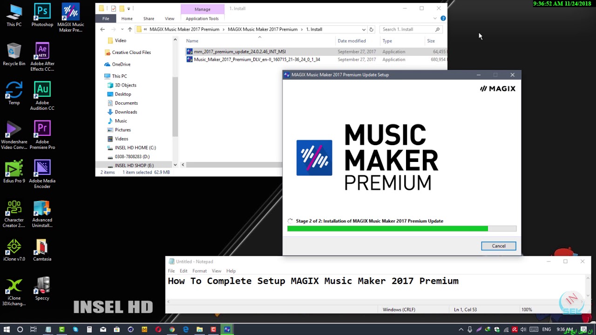Click the Avira tray icon

point(515,329)
